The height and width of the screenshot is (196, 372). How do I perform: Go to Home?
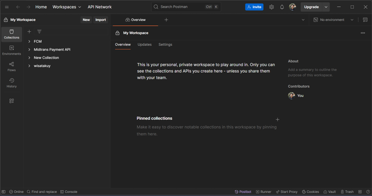point(41,7)
